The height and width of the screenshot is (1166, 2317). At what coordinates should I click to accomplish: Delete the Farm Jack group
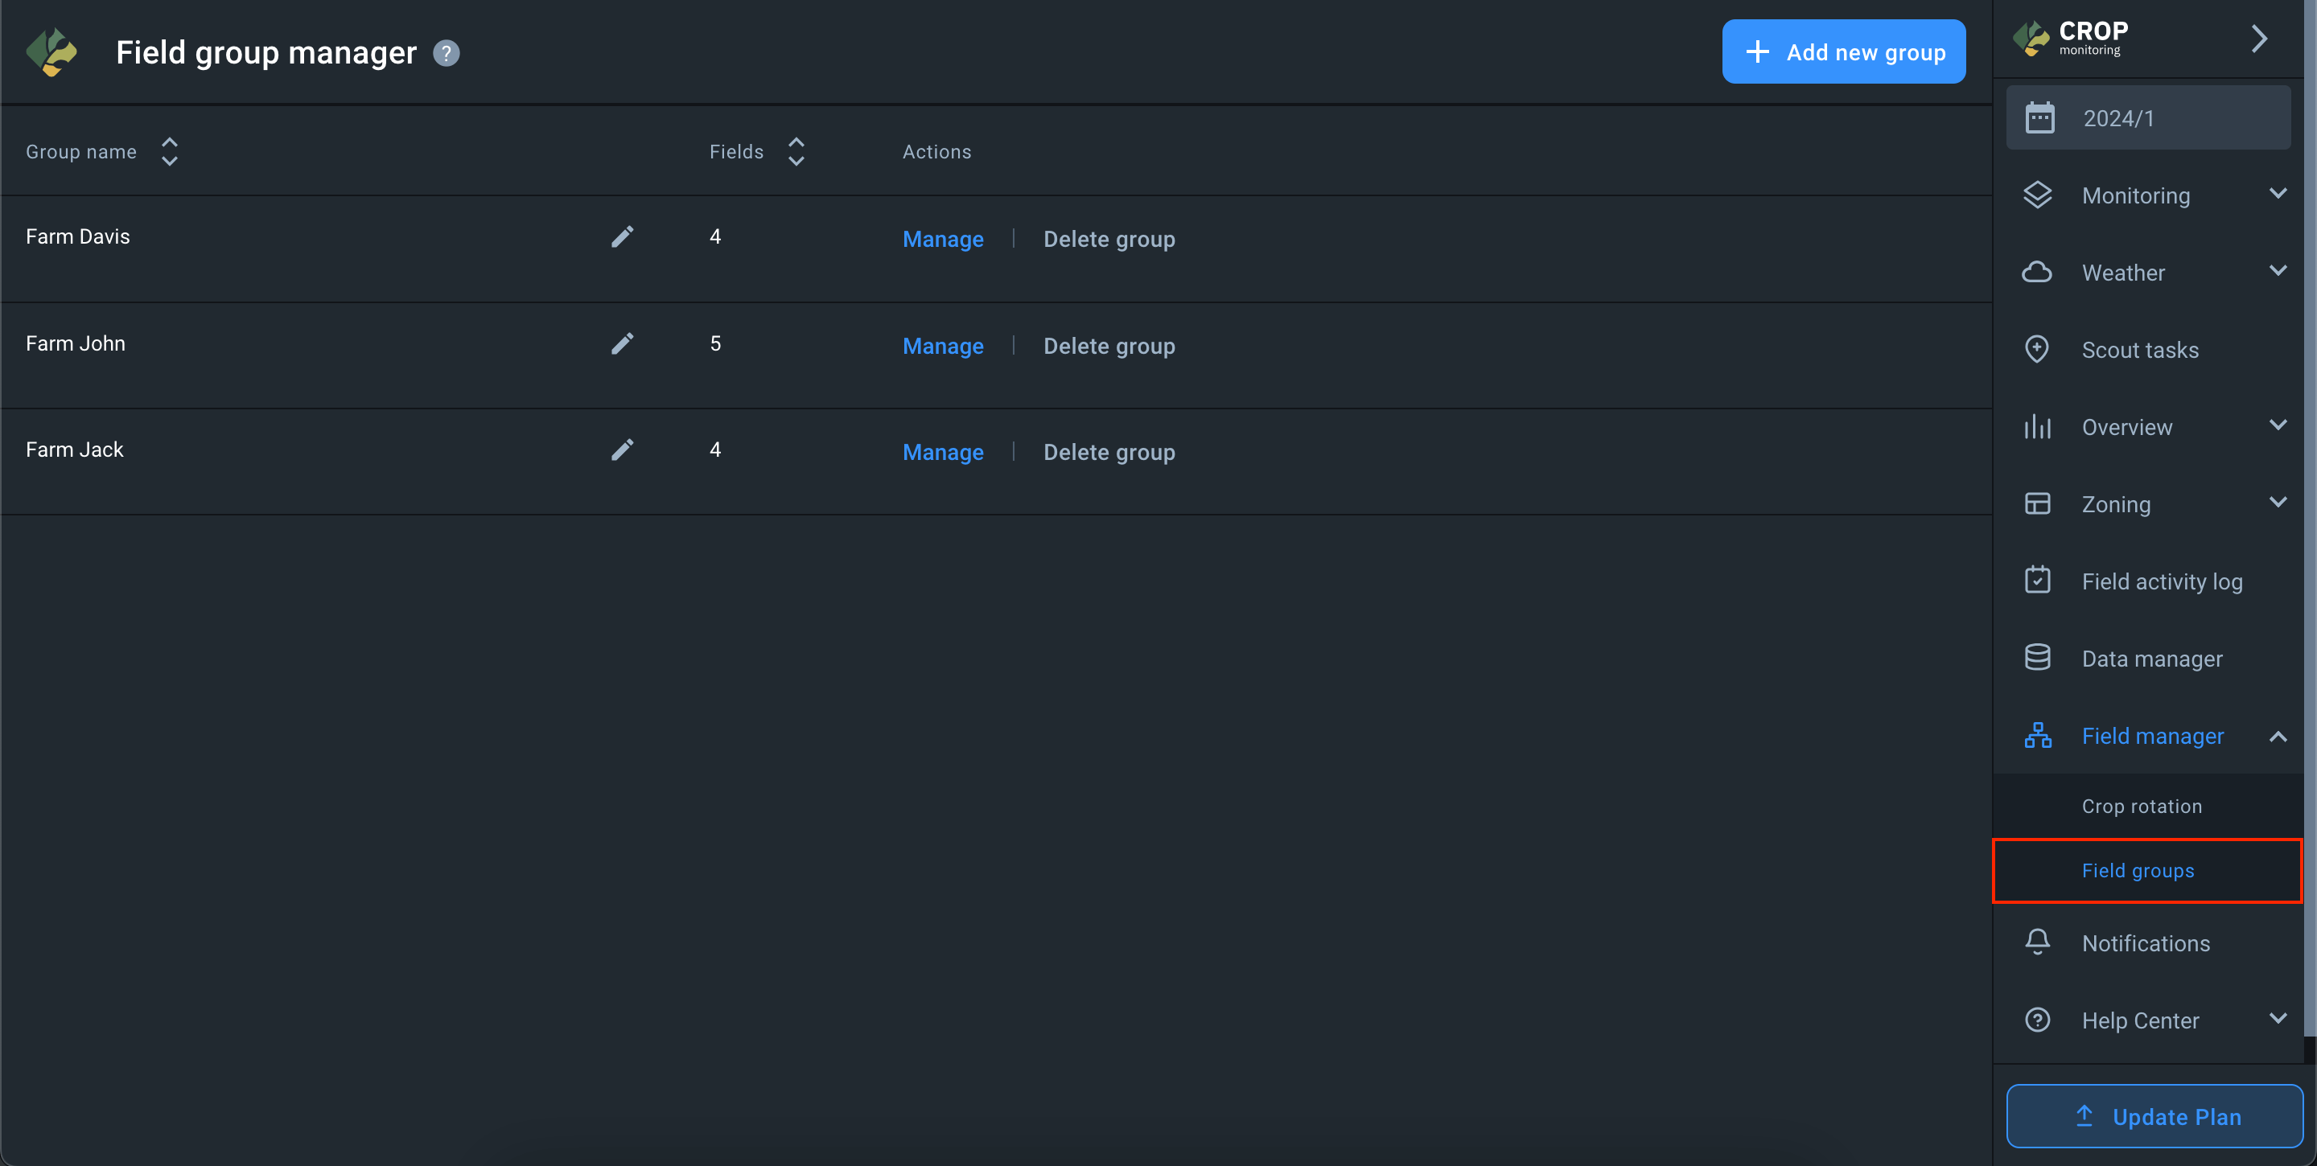pos(1108,452)
